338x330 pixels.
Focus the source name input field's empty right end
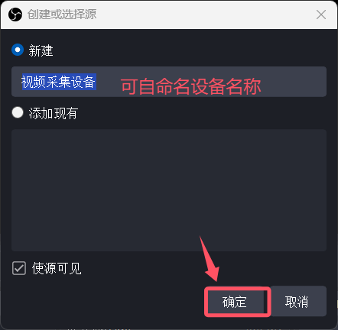293,82
